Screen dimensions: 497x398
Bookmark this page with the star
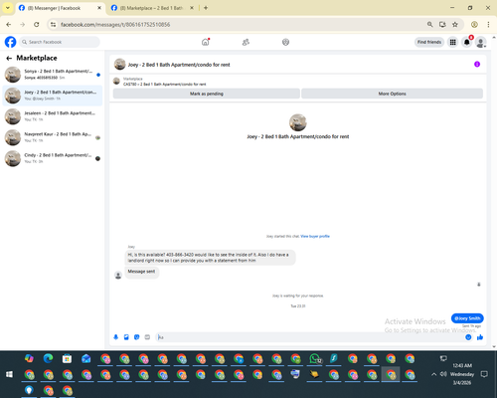[455, 25]
